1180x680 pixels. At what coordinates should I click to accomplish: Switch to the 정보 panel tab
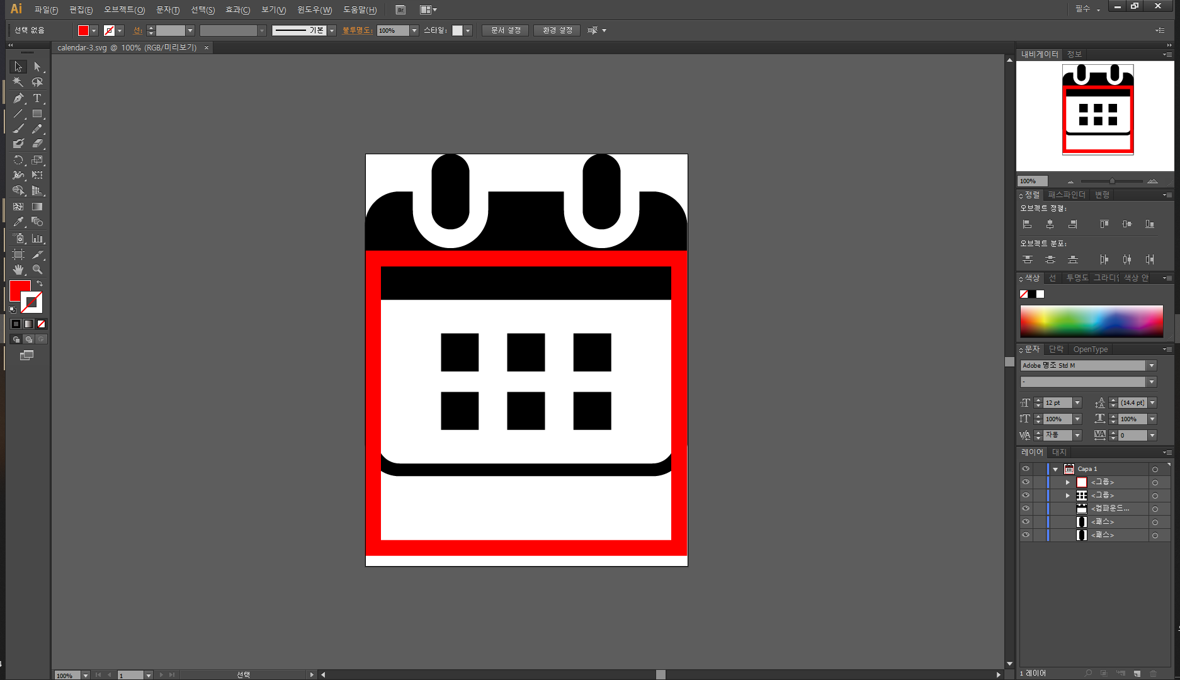pyautogui.click(x=1074, y=55)
